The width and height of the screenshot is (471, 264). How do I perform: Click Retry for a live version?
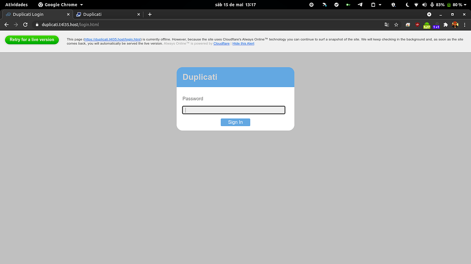tap(32, 39)
